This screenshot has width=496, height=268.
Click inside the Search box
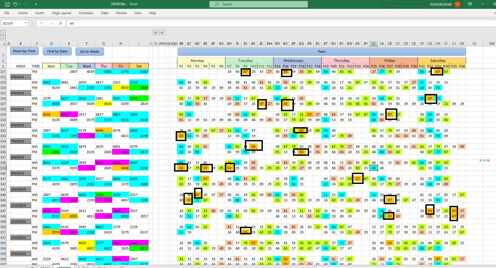[x=259, y=4]
